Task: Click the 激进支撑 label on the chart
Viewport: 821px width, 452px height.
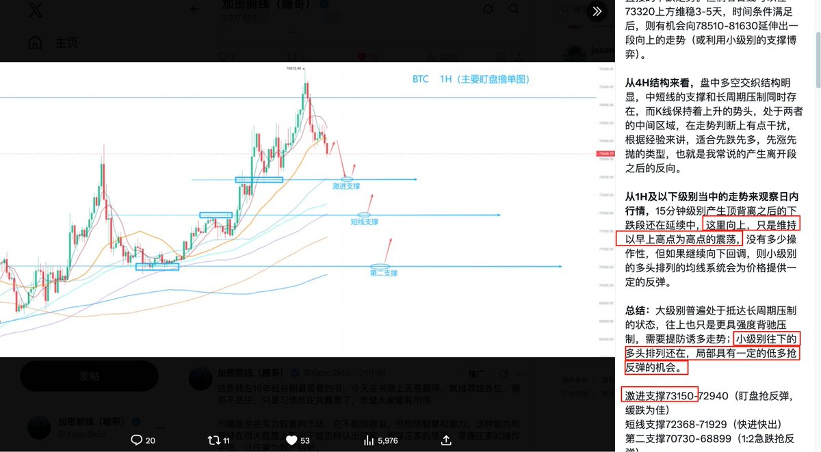Action: coord(346,186)
